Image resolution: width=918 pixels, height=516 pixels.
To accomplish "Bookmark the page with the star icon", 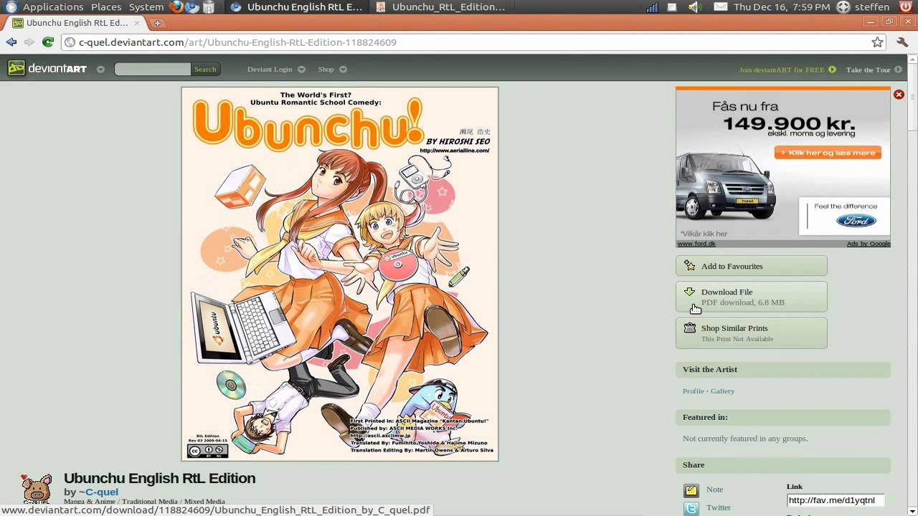I will [877, 42].
